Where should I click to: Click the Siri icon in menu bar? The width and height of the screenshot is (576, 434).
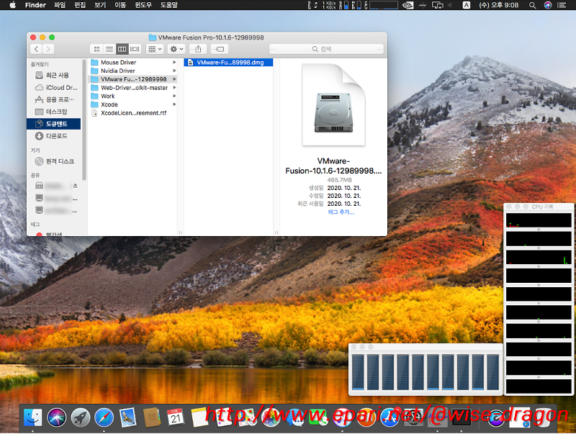(548, 5)
